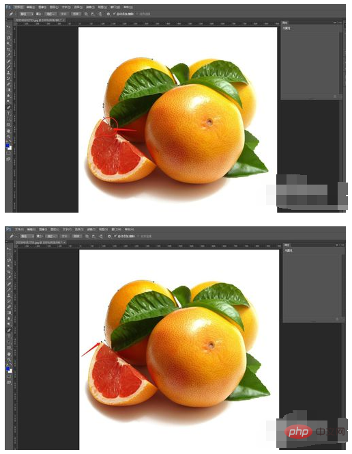This screenshot has width=352, height=454.
Task: Open path alignment in upper options bar
Action: (92, 14)
